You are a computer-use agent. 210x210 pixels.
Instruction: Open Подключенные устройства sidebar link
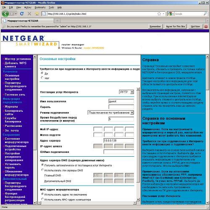click(16, 148)
